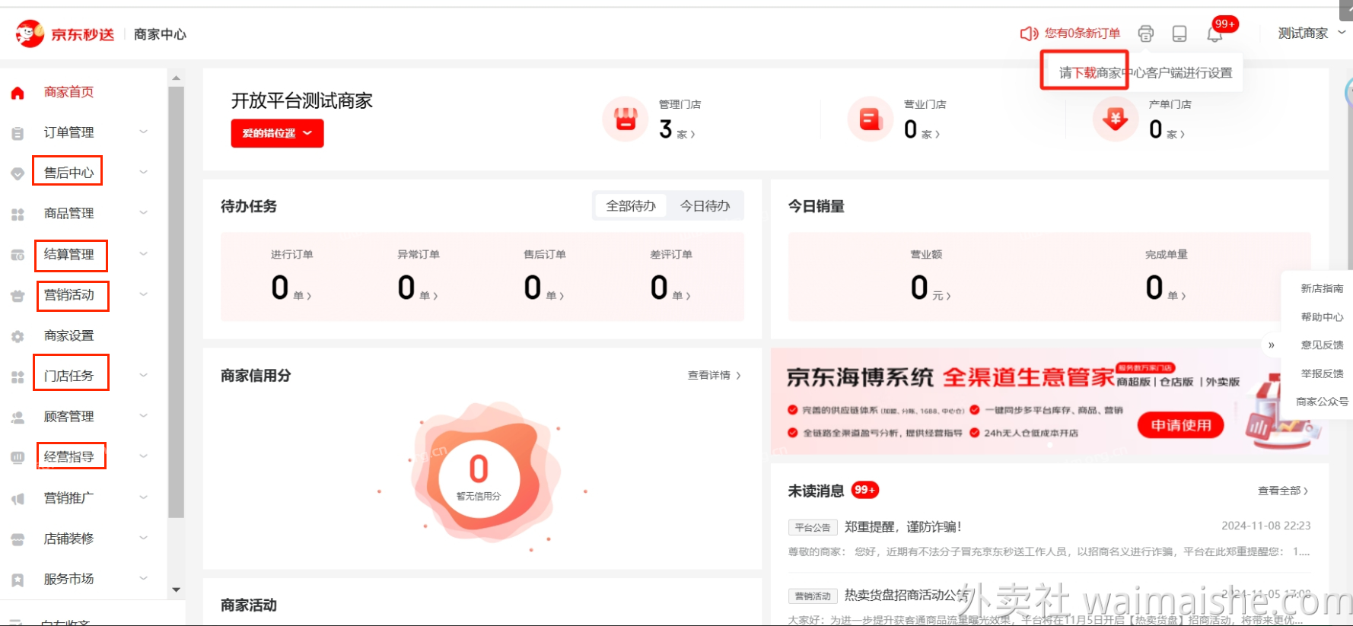View 差评订单 count
This screenshot has height=626, width=1353.
670,288
